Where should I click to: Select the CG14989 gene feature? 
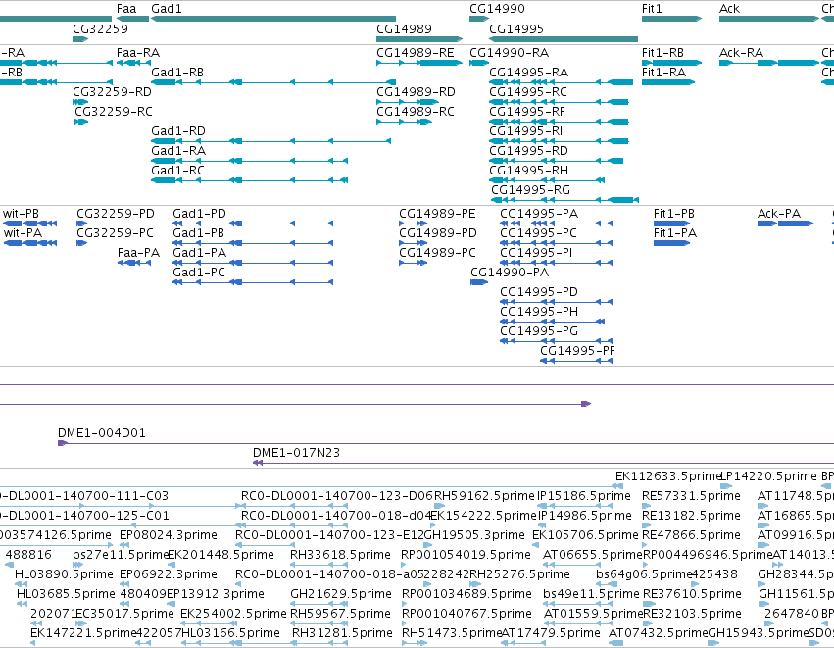tap(419, 39)
